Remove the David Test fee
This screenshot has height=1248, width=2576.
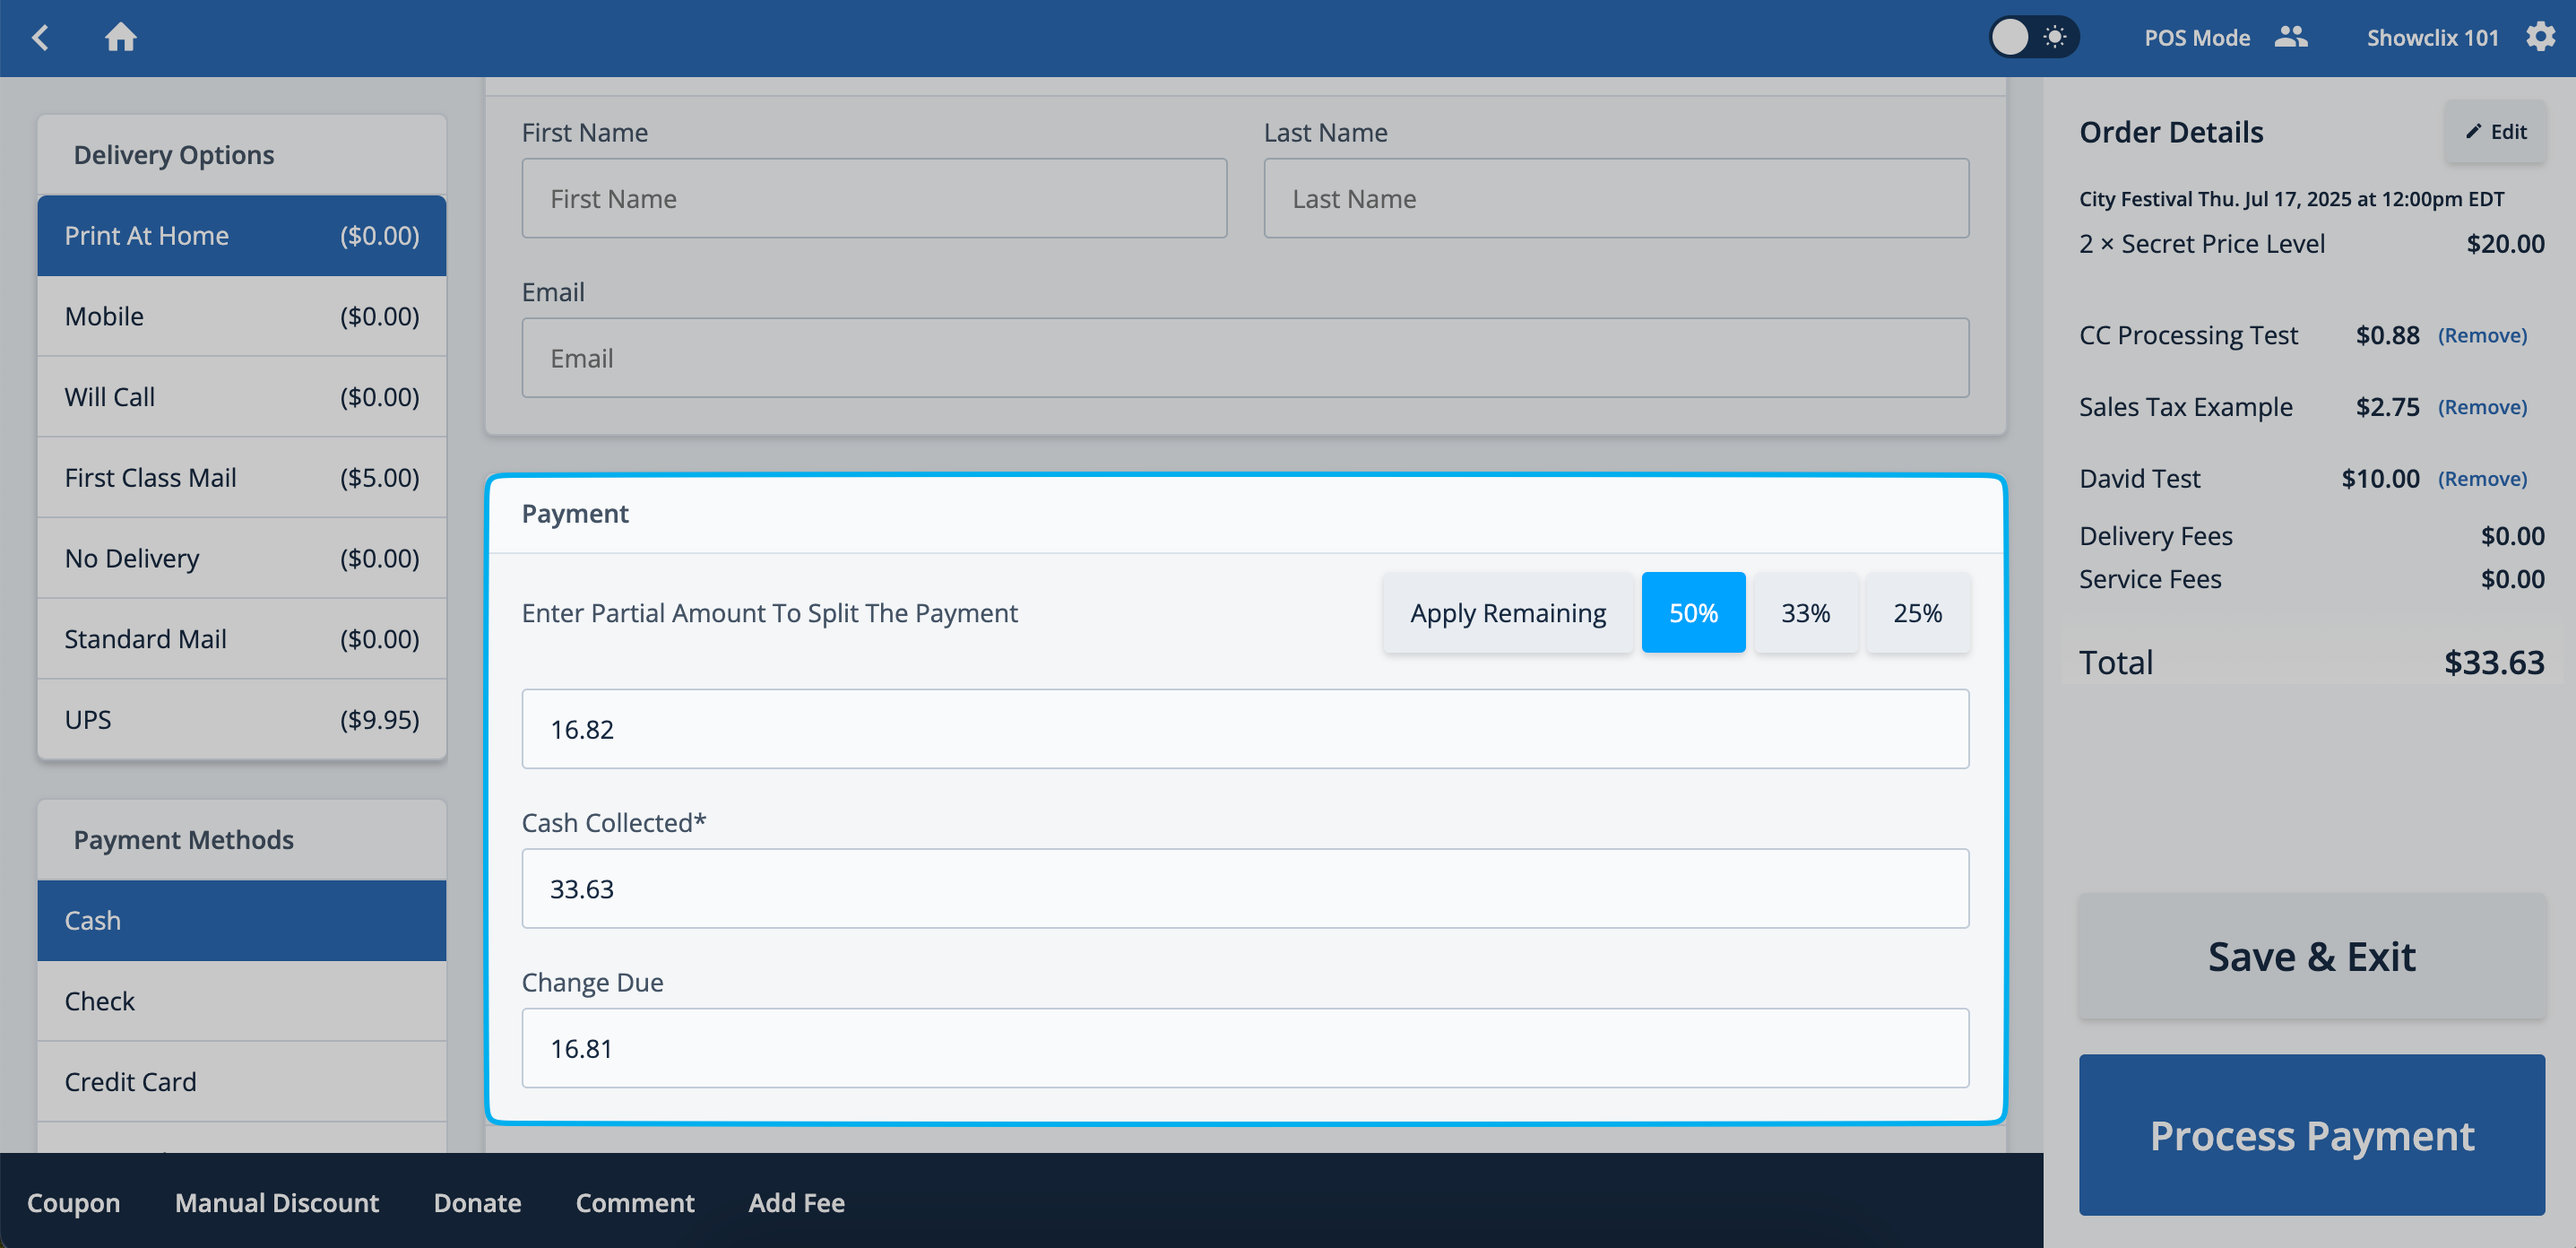[x=2481, y=479]
